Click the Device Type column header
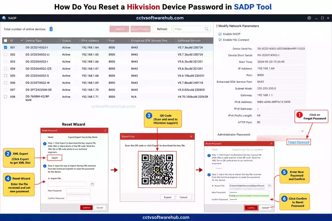Viewport: 332px width, 221px height. 34,41
